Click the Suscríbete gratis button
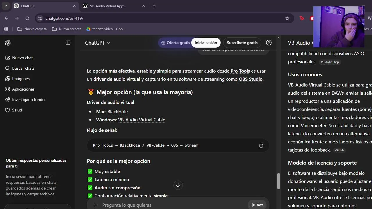This screenshot has height=209, width=372. point(242,43)
